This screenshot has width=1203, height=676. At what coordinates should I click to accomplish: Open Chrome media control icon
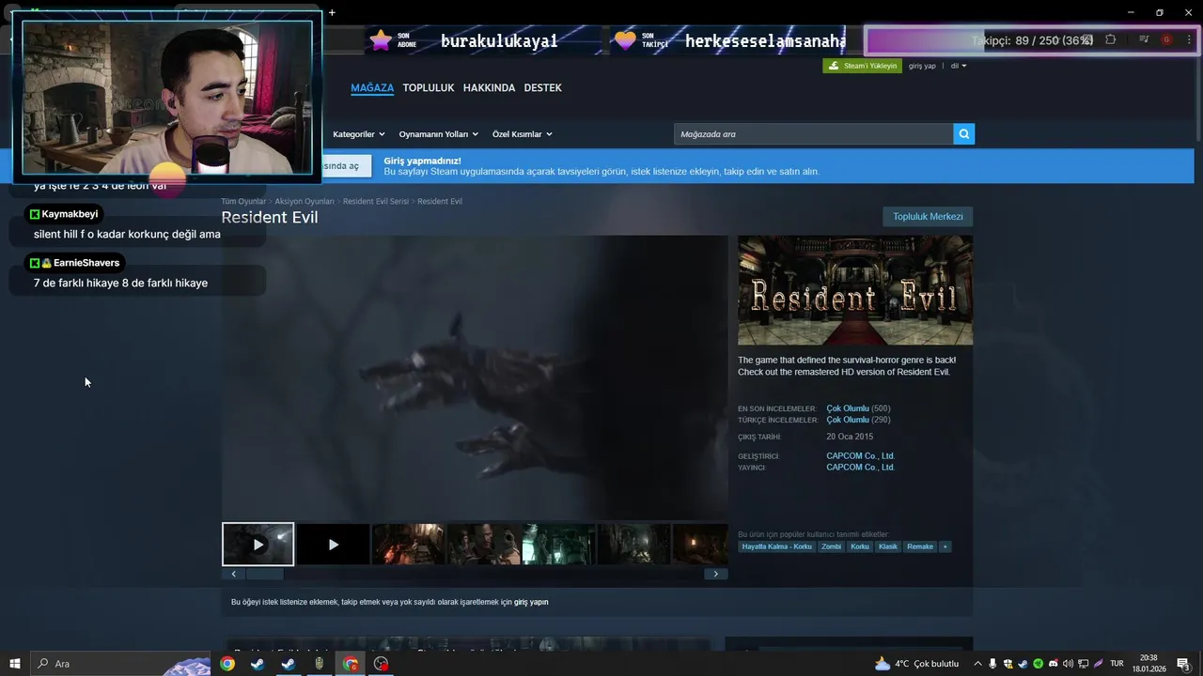coord(1144,39)
